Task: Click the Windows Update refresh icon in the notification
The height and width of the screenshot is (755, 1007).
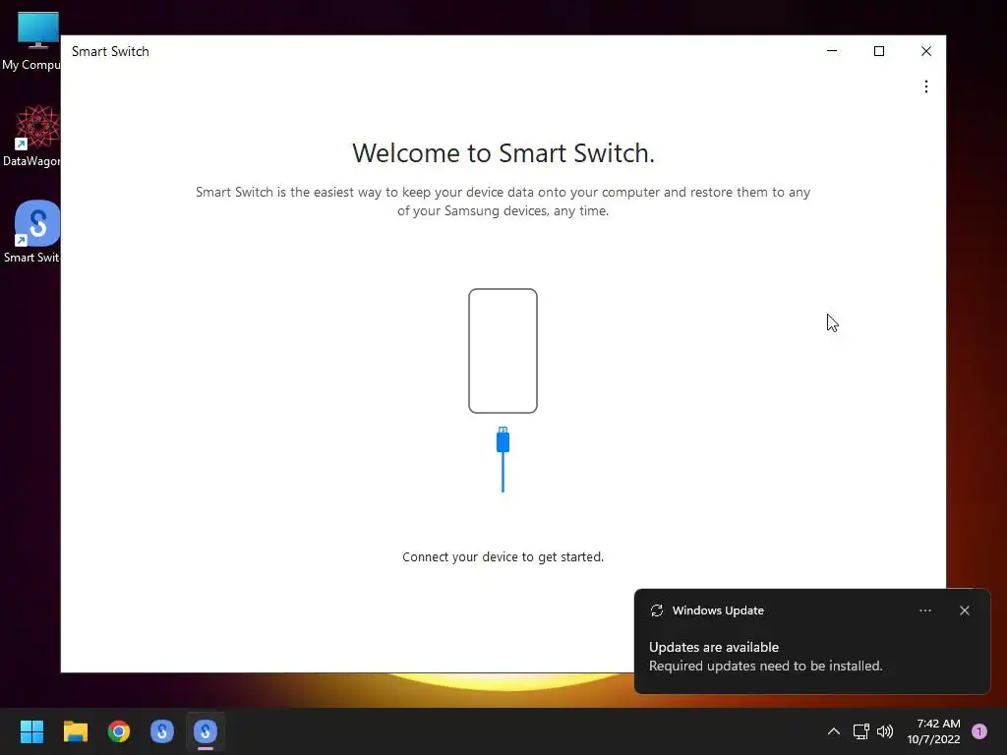Action: point(656,610)
